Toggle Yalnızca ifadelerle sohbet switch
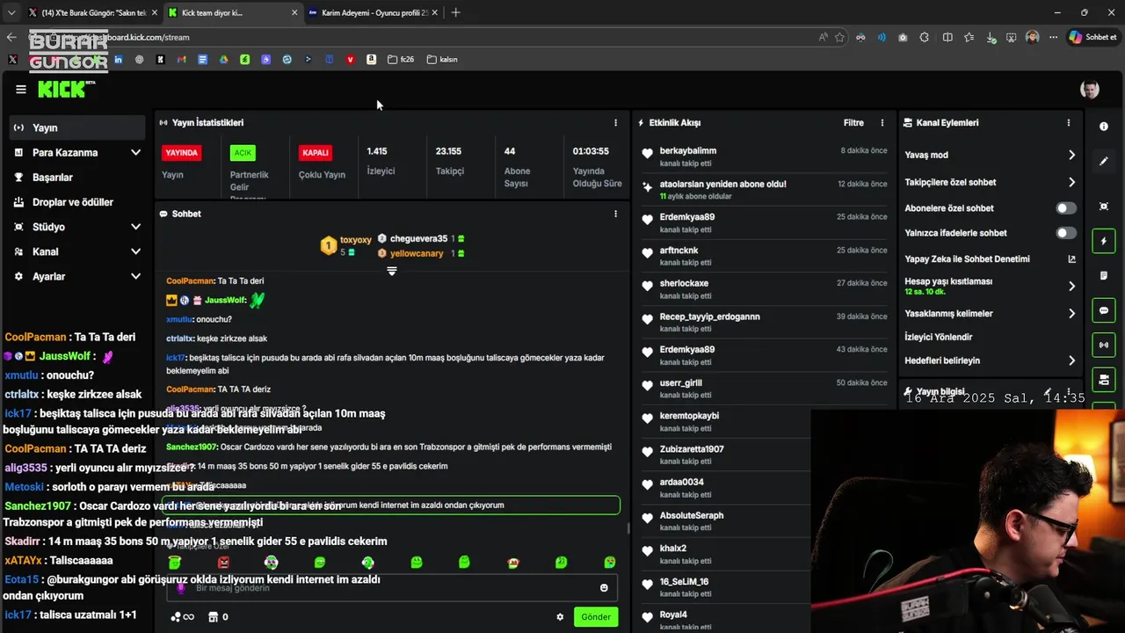The image size is (1125, 633). coord(1066,233)
